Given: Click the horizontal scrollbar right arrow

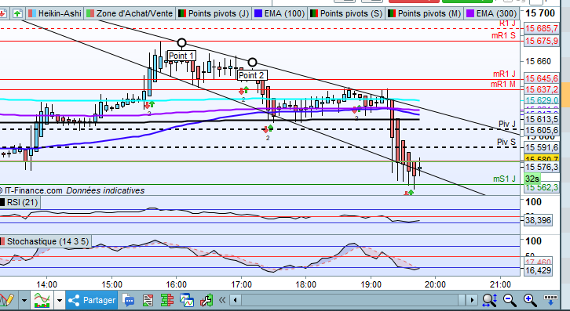Looking at the screenshot, I should point(472,300).
